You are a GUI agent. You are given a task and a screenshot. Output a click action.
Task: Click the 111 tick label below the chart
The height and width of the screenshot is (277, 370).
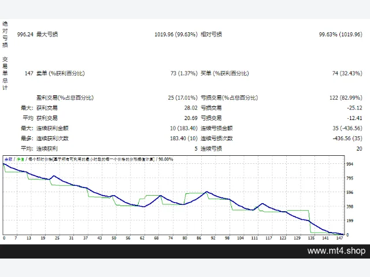pos(254,238)
